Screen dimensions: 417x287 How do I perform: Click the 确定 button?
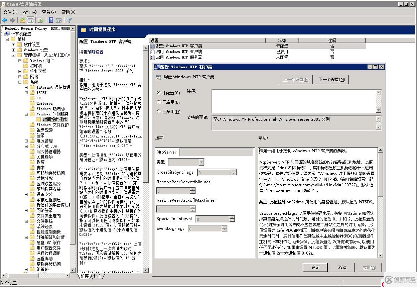pyautogui.click(x=315, y=267)
